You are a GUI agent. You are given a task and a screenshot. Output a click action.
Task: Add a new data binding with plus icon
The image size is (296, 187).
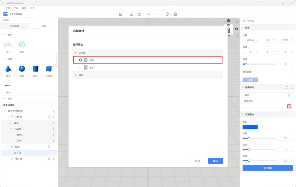pos(292,87)
